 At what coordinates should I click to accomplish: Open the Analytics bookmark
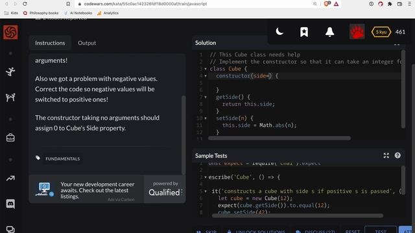tap(108, 13)
